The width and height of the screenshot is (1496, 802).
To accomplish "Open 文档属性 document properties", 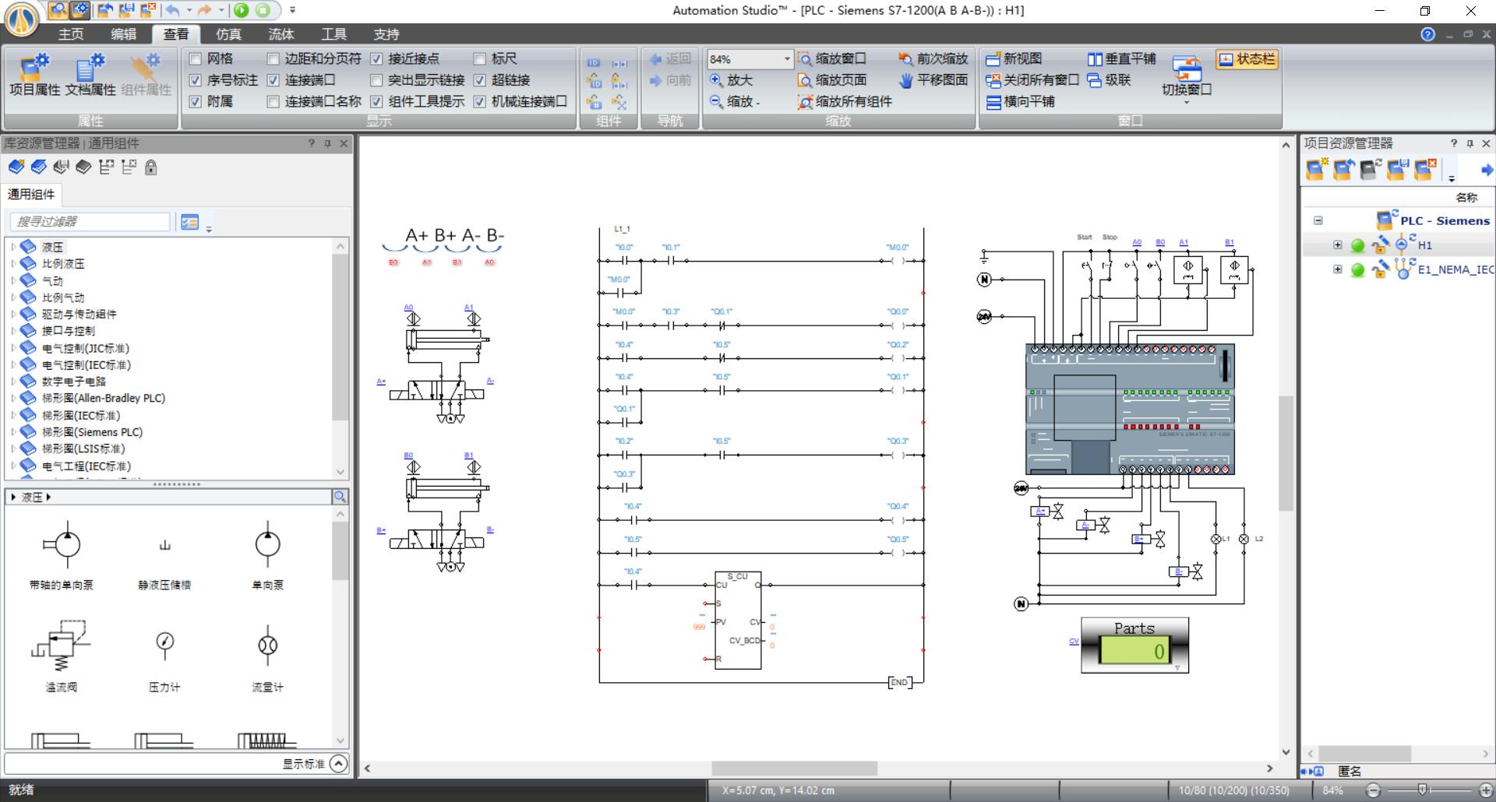I will [90, 76].
